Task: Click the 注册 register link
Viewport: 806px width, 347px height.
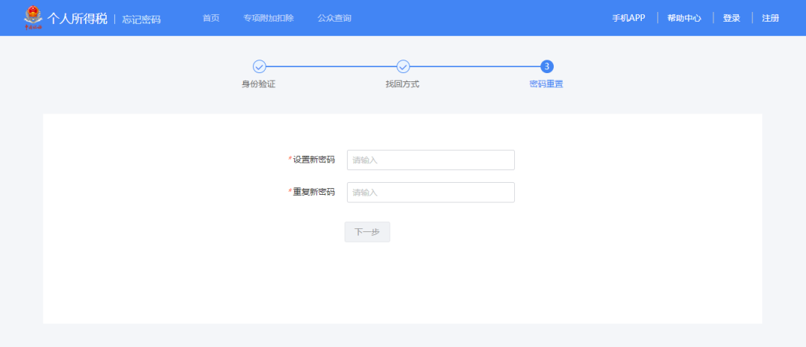Action: pyautogui.click(x=770, y=18)
